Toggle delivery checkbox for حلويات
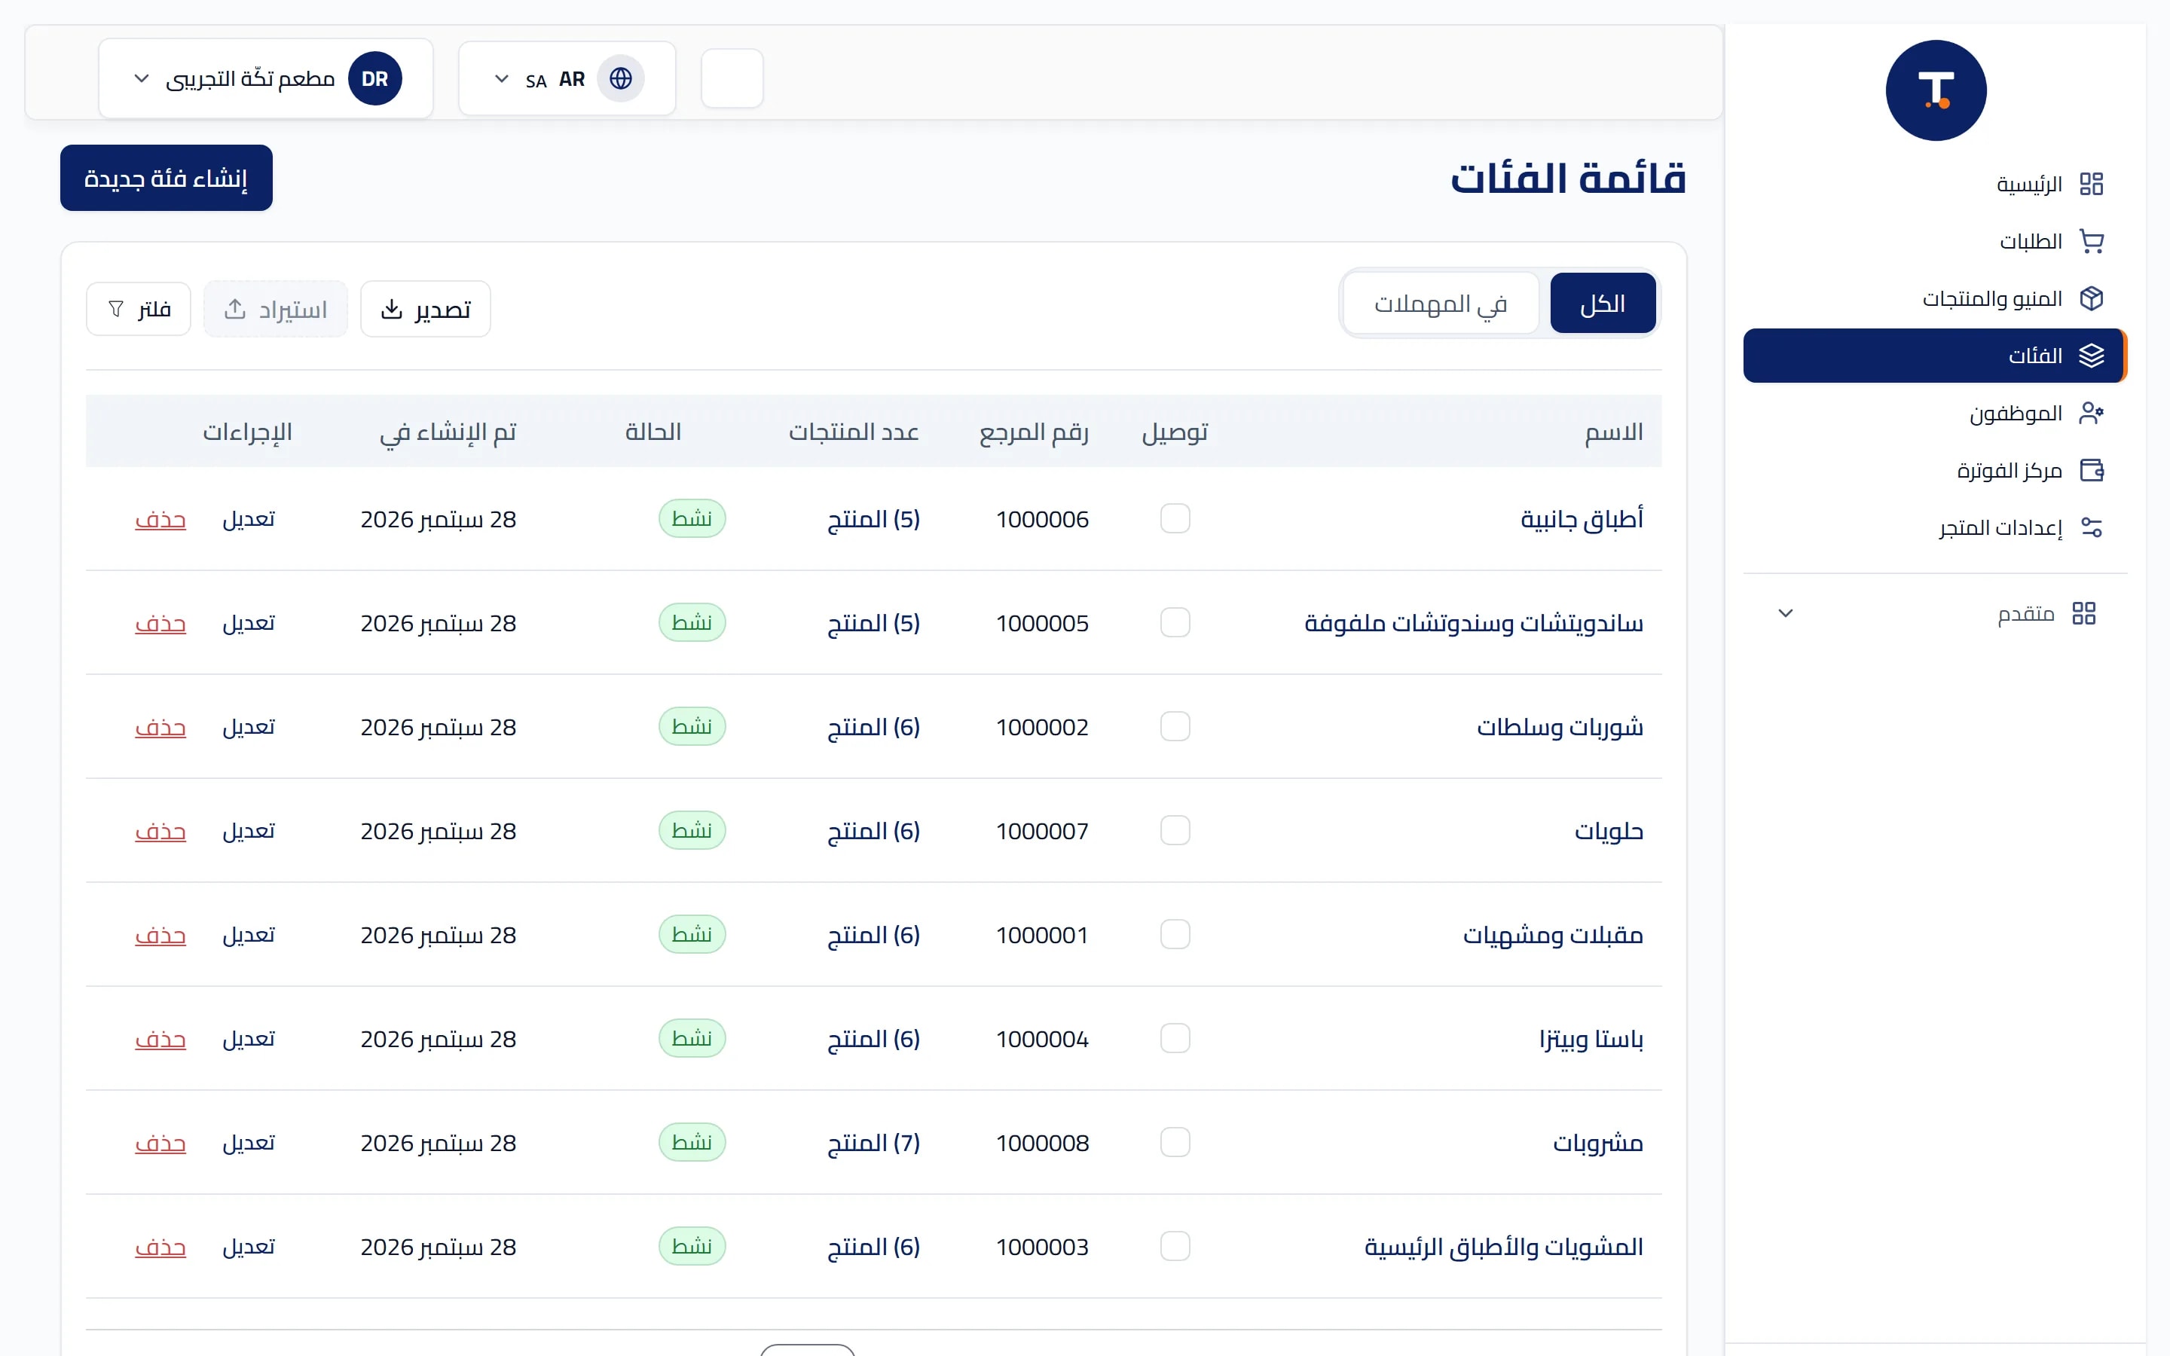 pyautogui.click(x=1175, y=830)
